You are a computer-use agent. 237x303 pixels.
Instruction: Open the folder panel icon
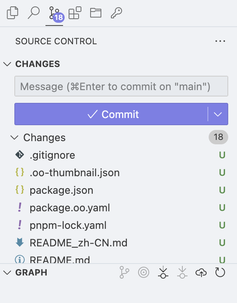tap(96, 13)
